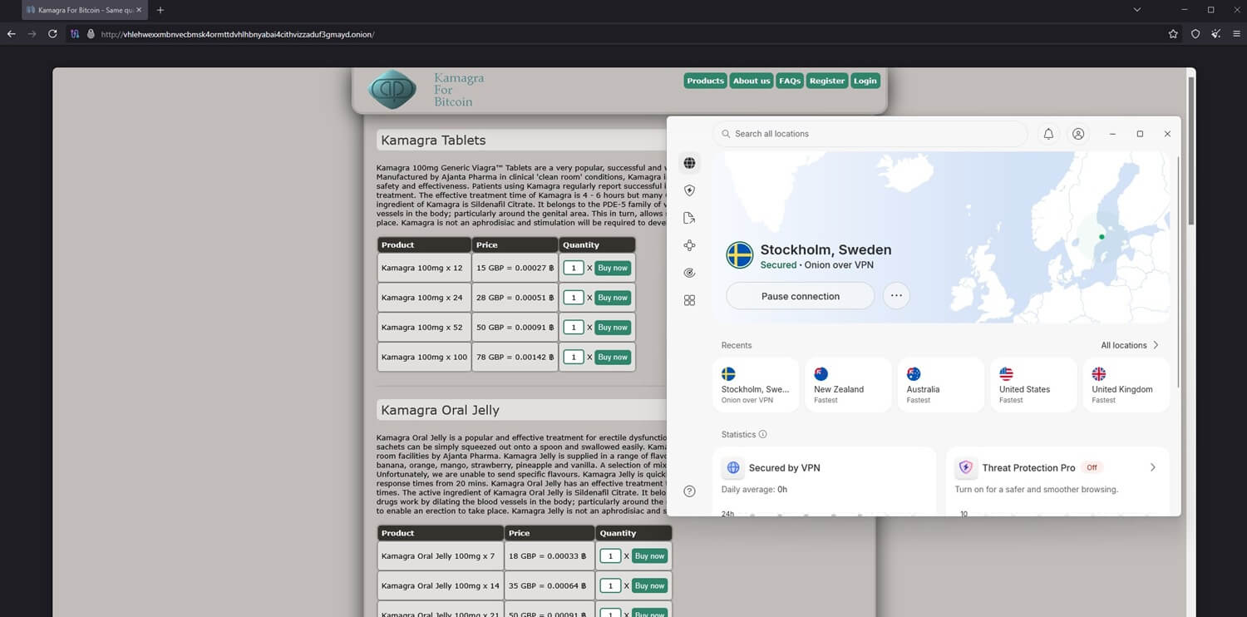Click the Search all locations field
The width and height of the screenshot is (1247, 617).
[x=870, y=133]
